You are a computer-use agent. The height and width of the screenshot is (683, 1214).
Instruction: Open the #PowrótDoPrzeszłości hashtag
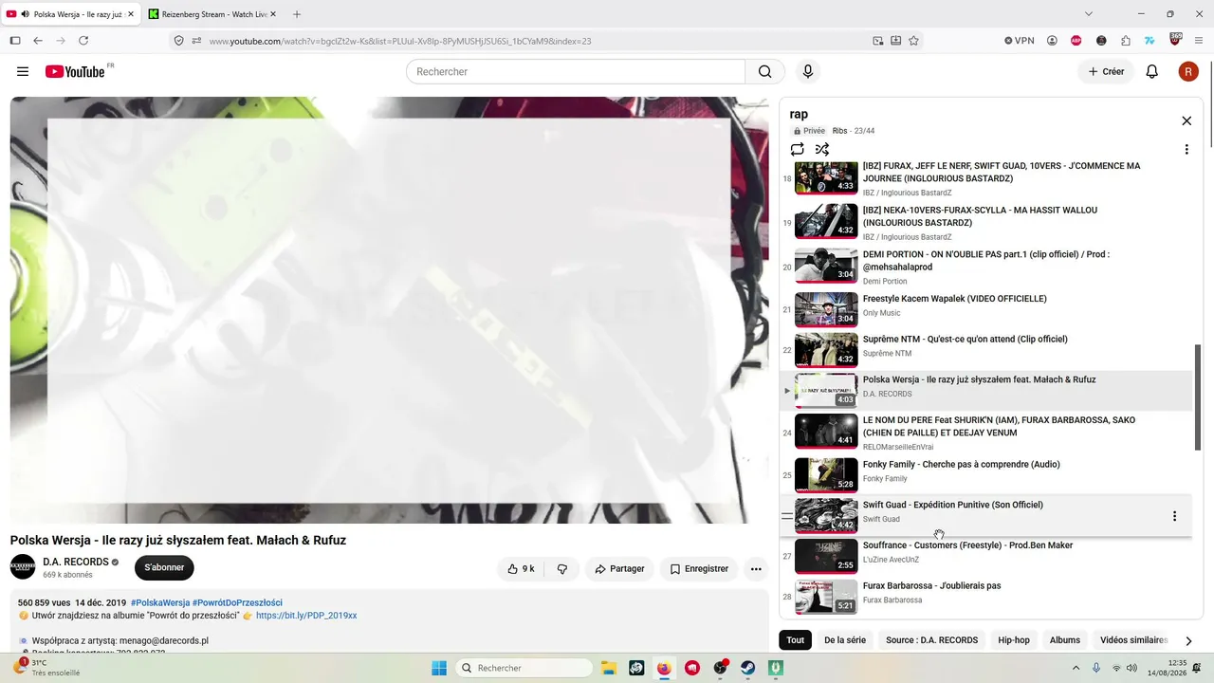tap(237, 603)
